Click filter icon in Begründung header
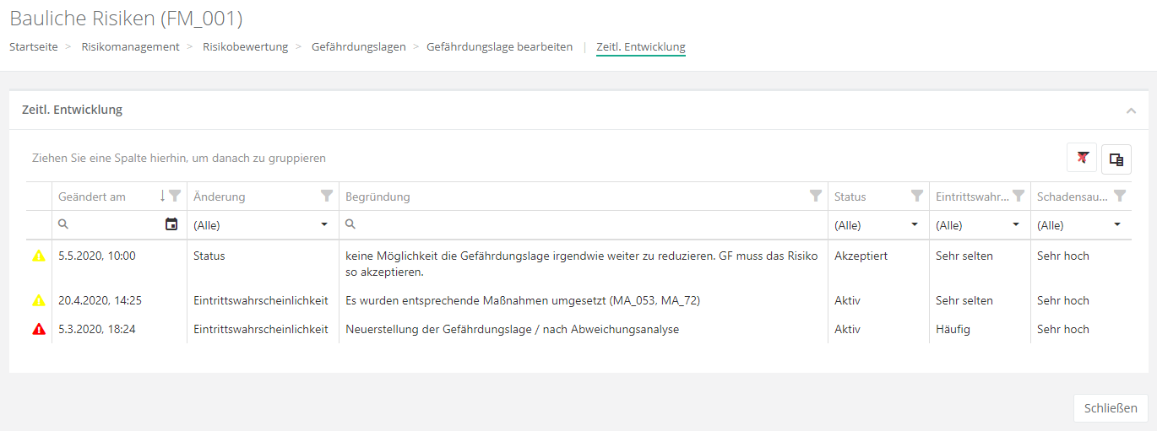Image resolution: width=1157 pixels, height=431 pixels. pos(815,196)
